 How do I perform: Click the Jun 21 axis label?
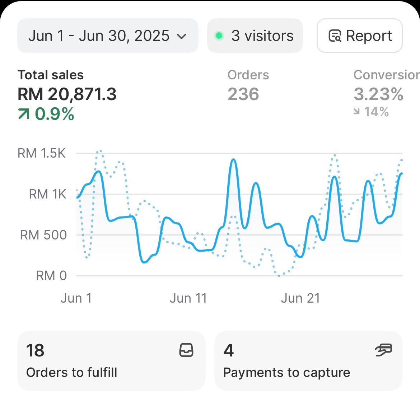[x=300, y=298]
